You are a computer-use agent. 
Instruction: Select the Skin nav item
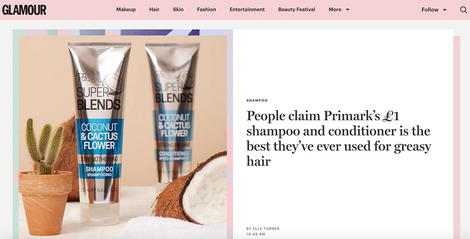pyautogui.click(x=178, y=9)
